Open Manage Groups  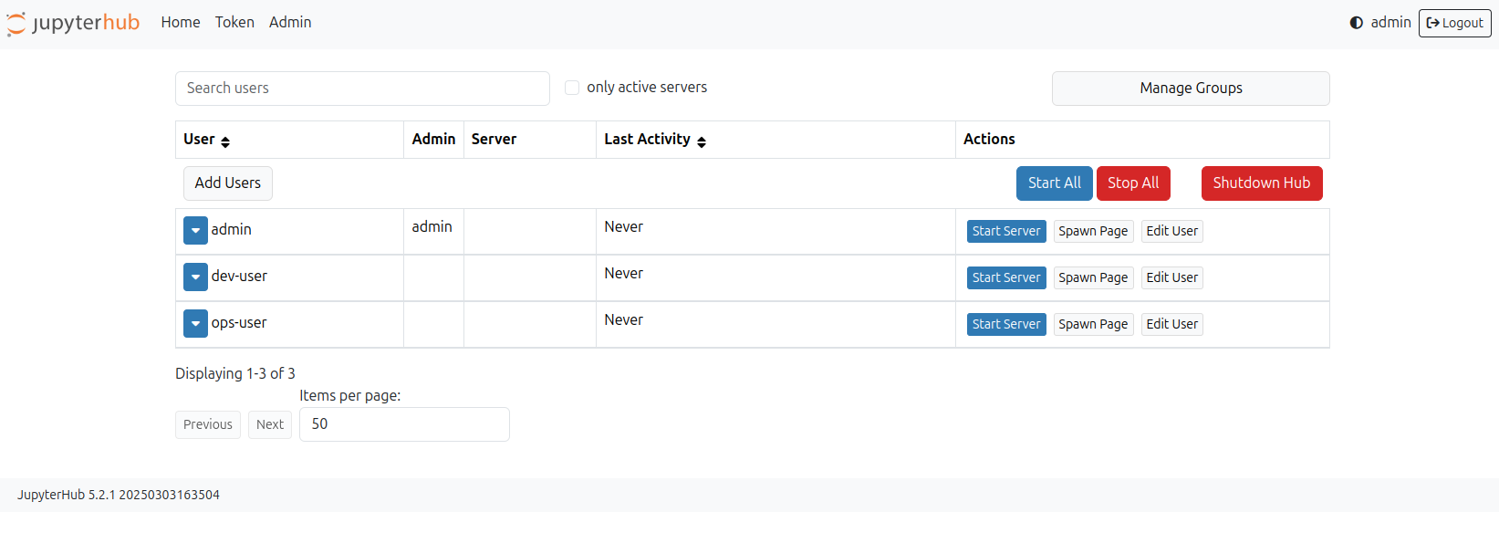click(x=1190, y=89)
